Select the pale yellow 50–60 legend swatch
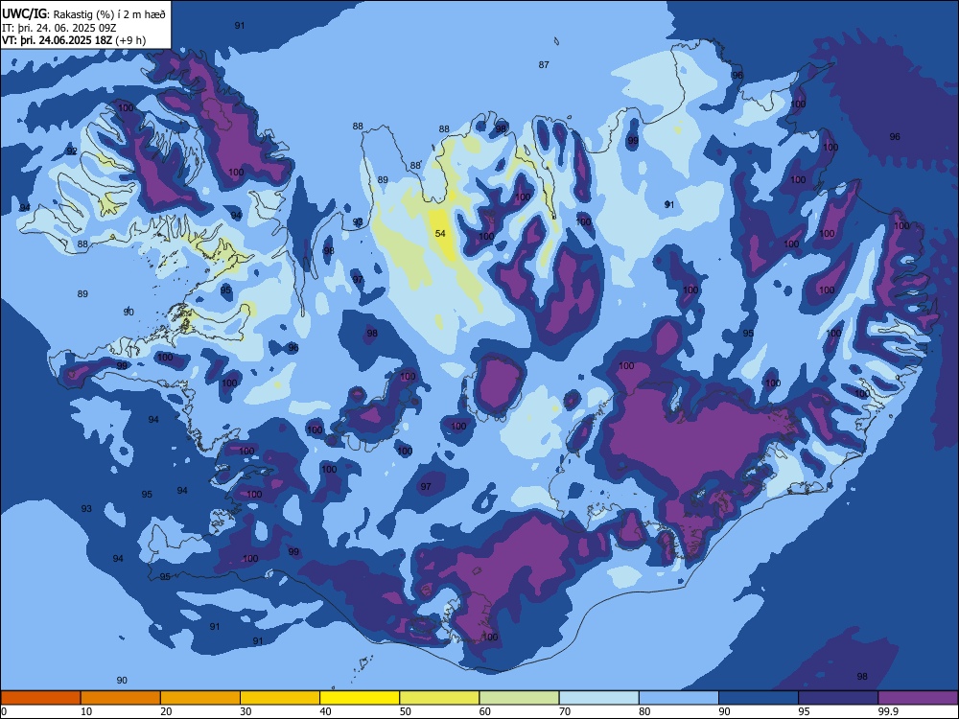This screenshot has height=719, width=959. (x=440, y=698)
